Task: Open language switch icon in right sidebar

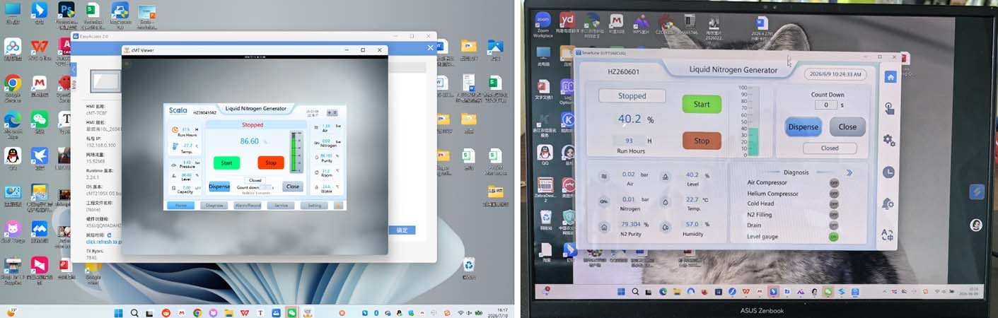Action: coord(888,235)
